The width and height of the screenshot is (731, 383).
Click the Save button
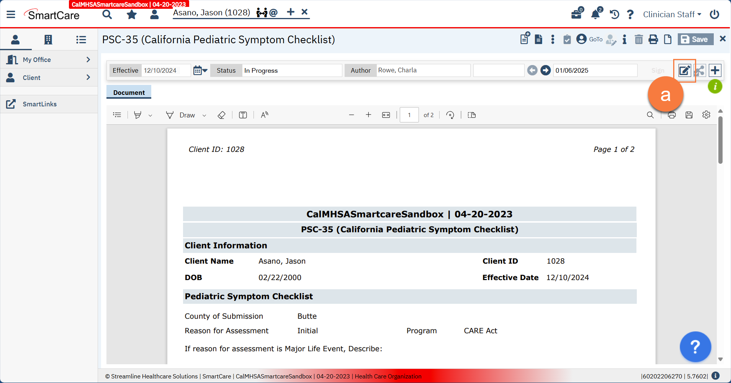[695, 39]
